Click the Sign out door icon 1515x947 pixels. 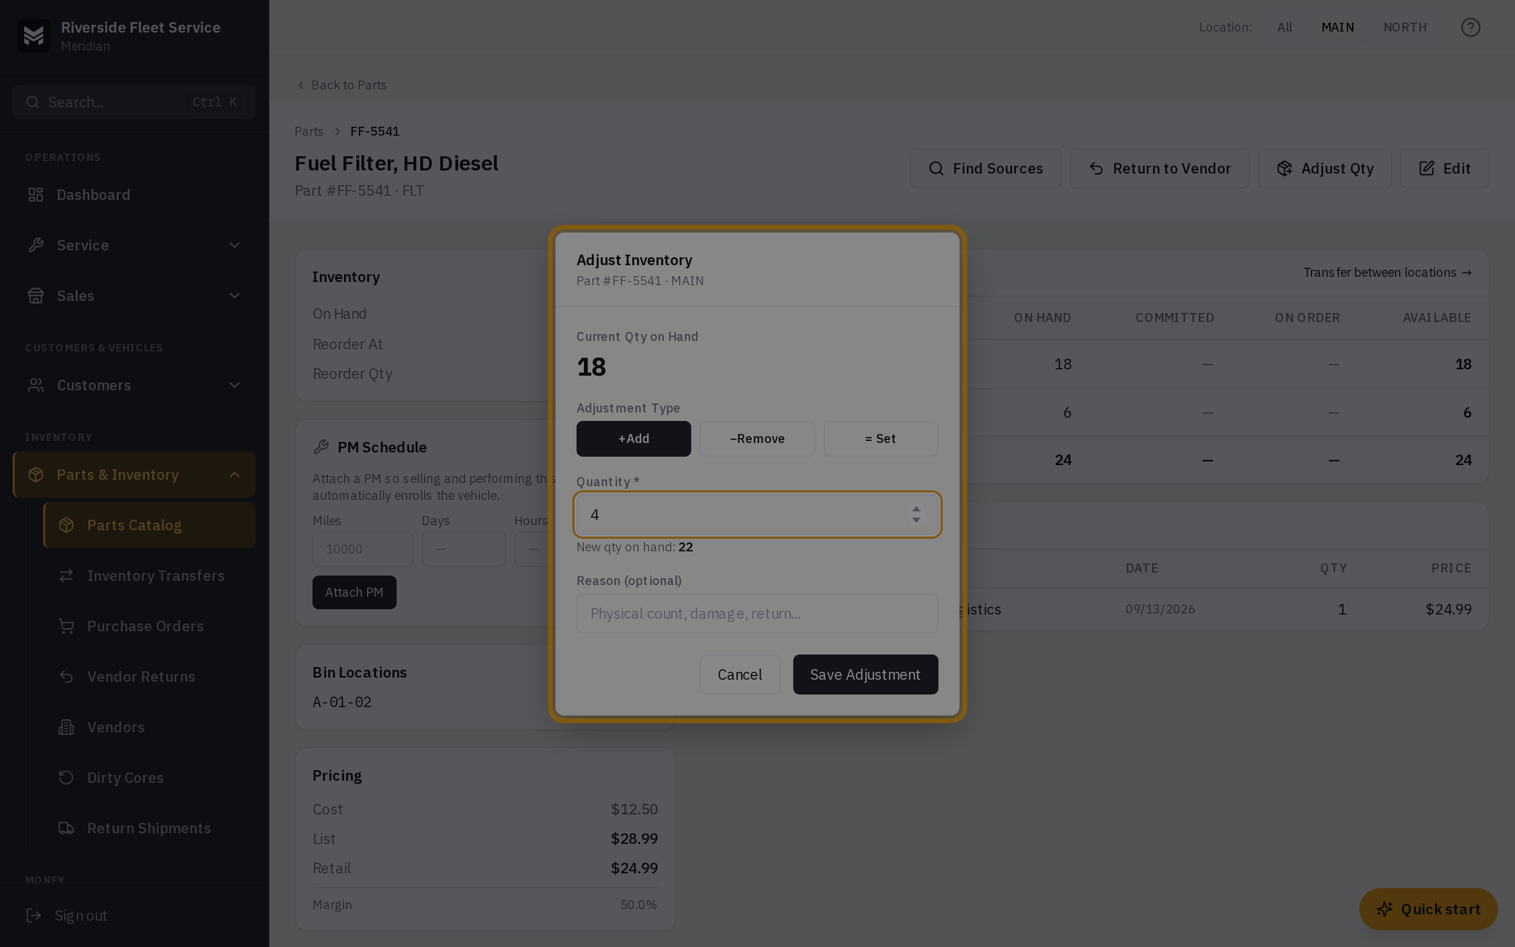coord(34,915)
